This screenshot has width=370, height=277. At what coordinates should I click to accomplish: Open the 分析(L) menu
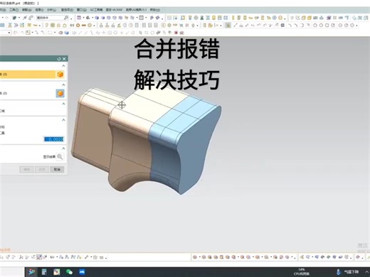point(51,10)
